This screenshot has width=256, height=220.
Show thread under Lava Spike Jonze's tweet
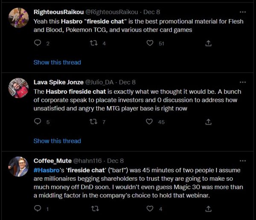point(57,141)
